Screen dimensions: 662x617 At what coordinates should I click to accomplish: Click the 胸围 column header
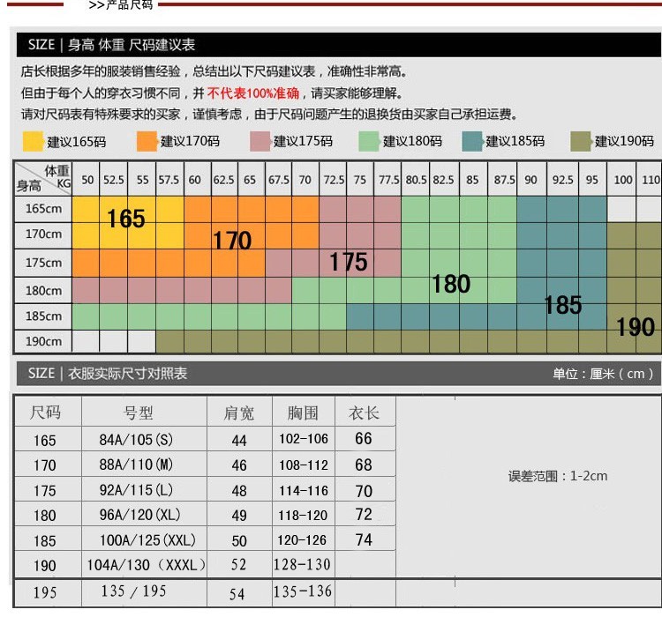pyautogui.click(x=303, y=413)
